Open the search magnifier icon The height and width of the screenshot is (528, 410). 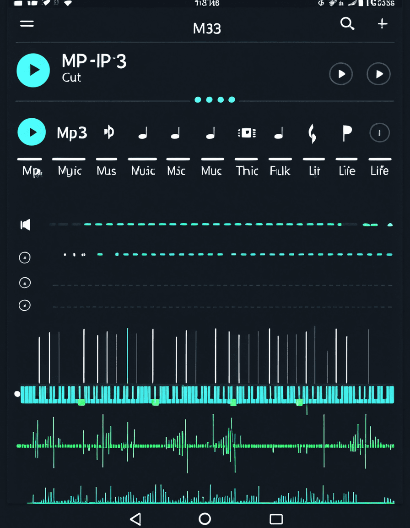pos(347,24)
